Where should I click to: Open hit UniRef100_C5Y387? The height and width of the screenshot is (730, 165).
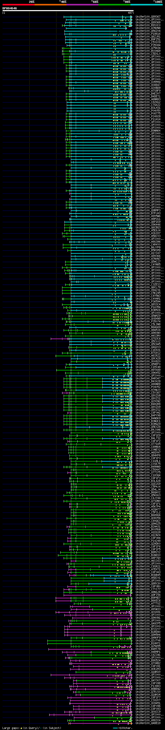[148, 393]
